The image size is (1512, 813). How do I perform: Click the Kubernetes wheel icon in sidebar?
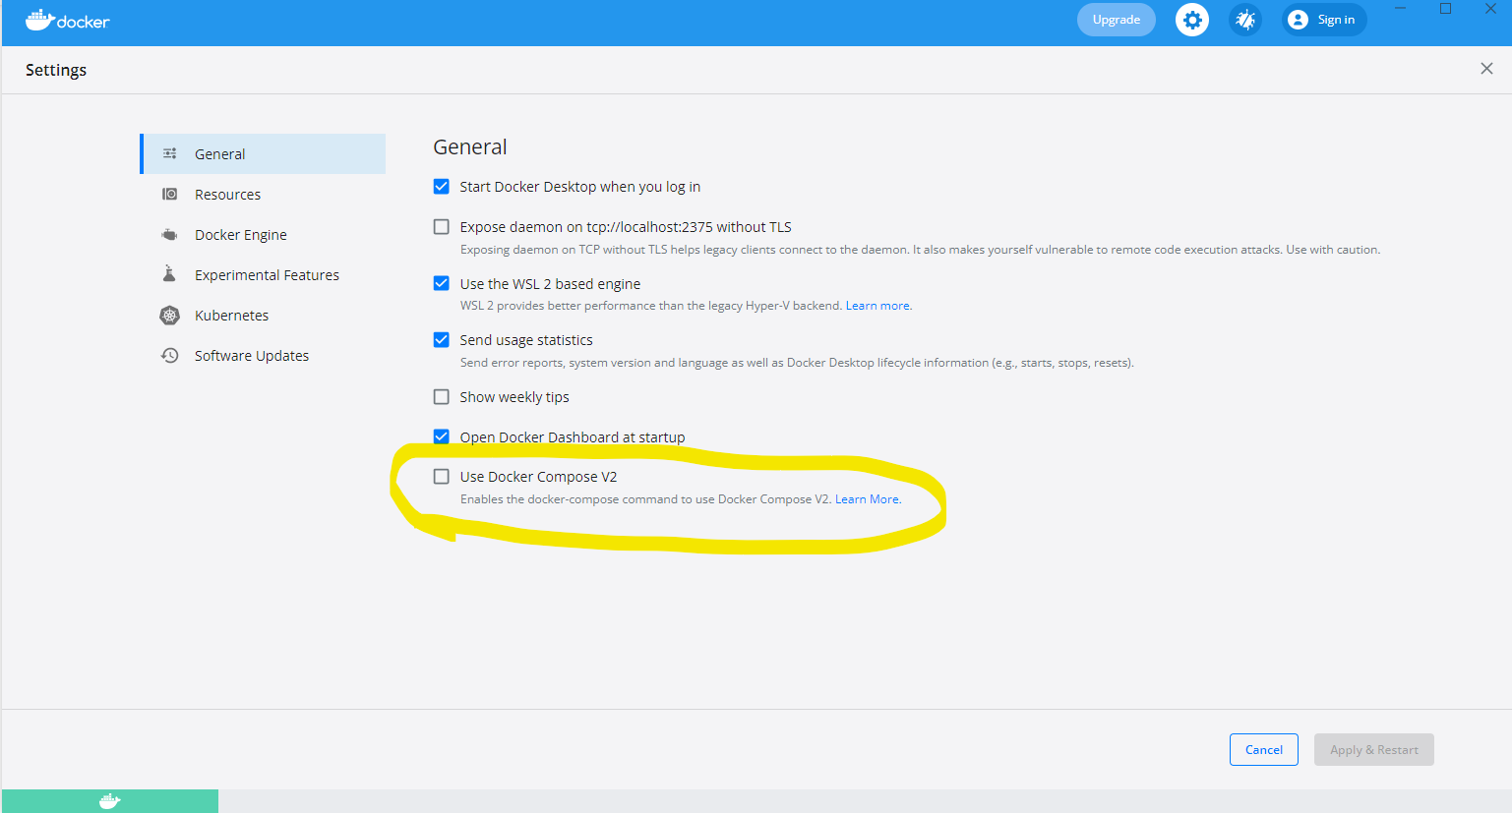tap(170, 316)
